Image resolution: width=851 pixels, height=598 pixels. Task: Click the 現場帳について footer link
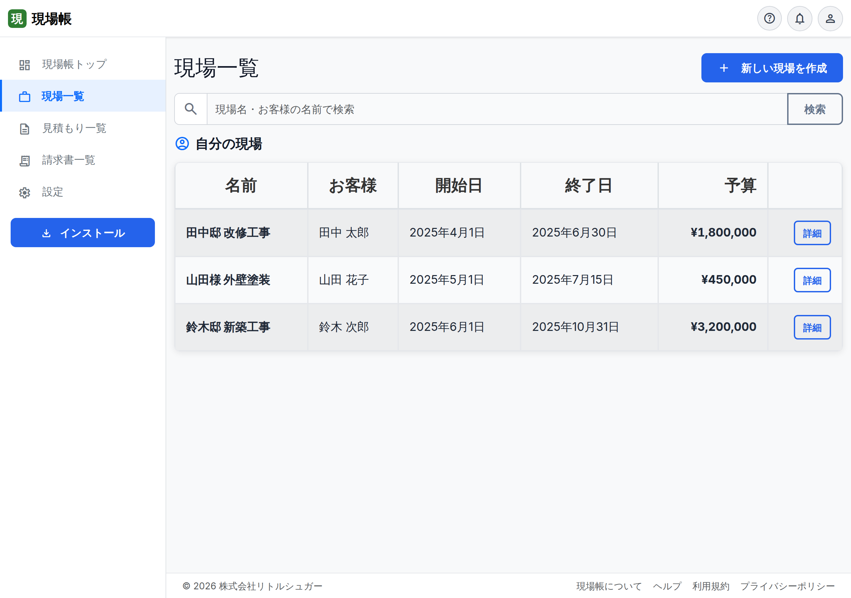pyautogui.click(x=609, y=586)
